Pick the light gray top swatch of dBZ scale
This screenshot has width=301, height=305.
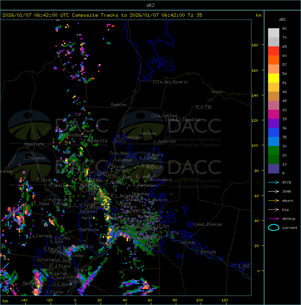tap(274, 33)
